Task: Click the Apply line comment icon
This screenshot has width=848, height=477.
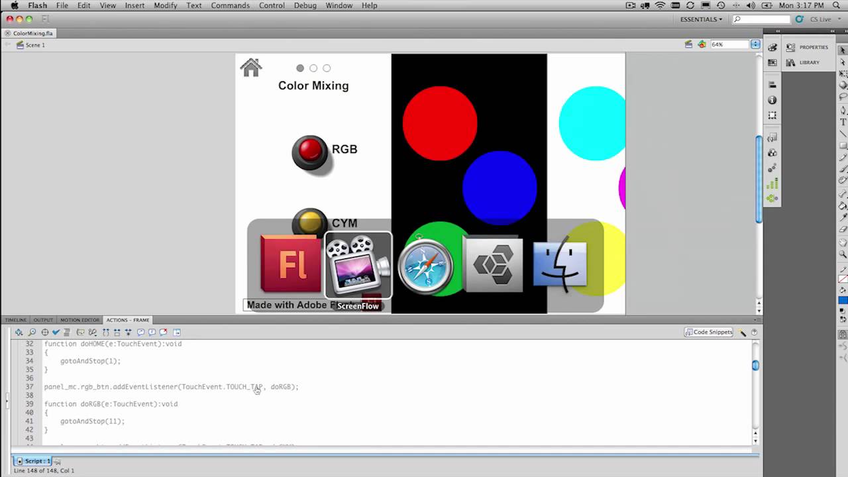Action: point(152,332)
